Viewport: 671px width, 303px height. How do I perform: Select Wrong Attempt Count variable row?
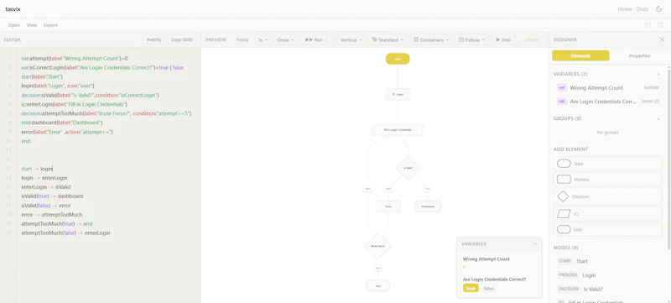(x=607, y=88)
